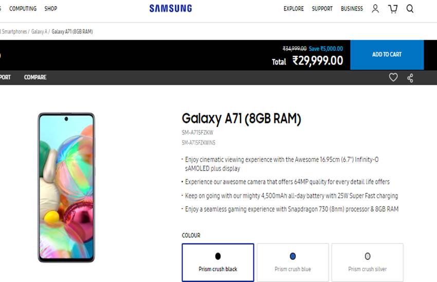The height and width of the screenshot is (282, 437).
Task: Select Prism crush blue colour option
Action: coord(293,262)
